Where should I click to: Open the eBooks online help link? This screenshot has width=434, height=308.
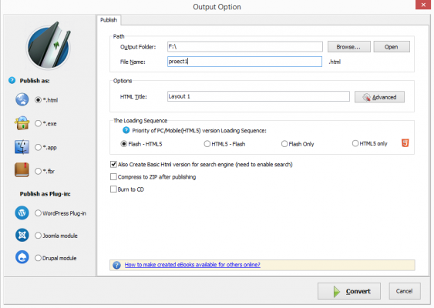193,265
